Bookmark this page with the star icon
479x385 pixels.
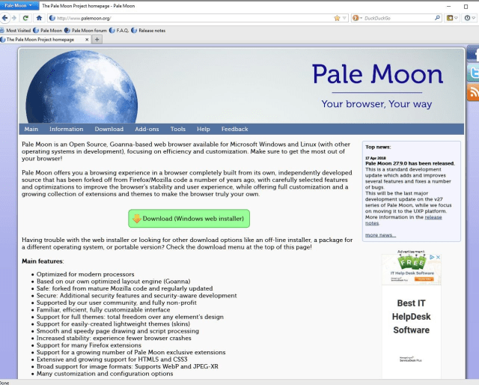click(337, 18)
